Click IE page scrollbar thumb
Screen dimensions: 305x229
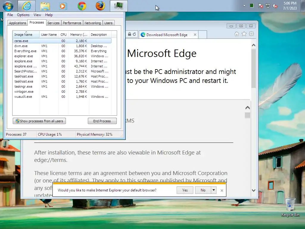[x=253, y=68]
